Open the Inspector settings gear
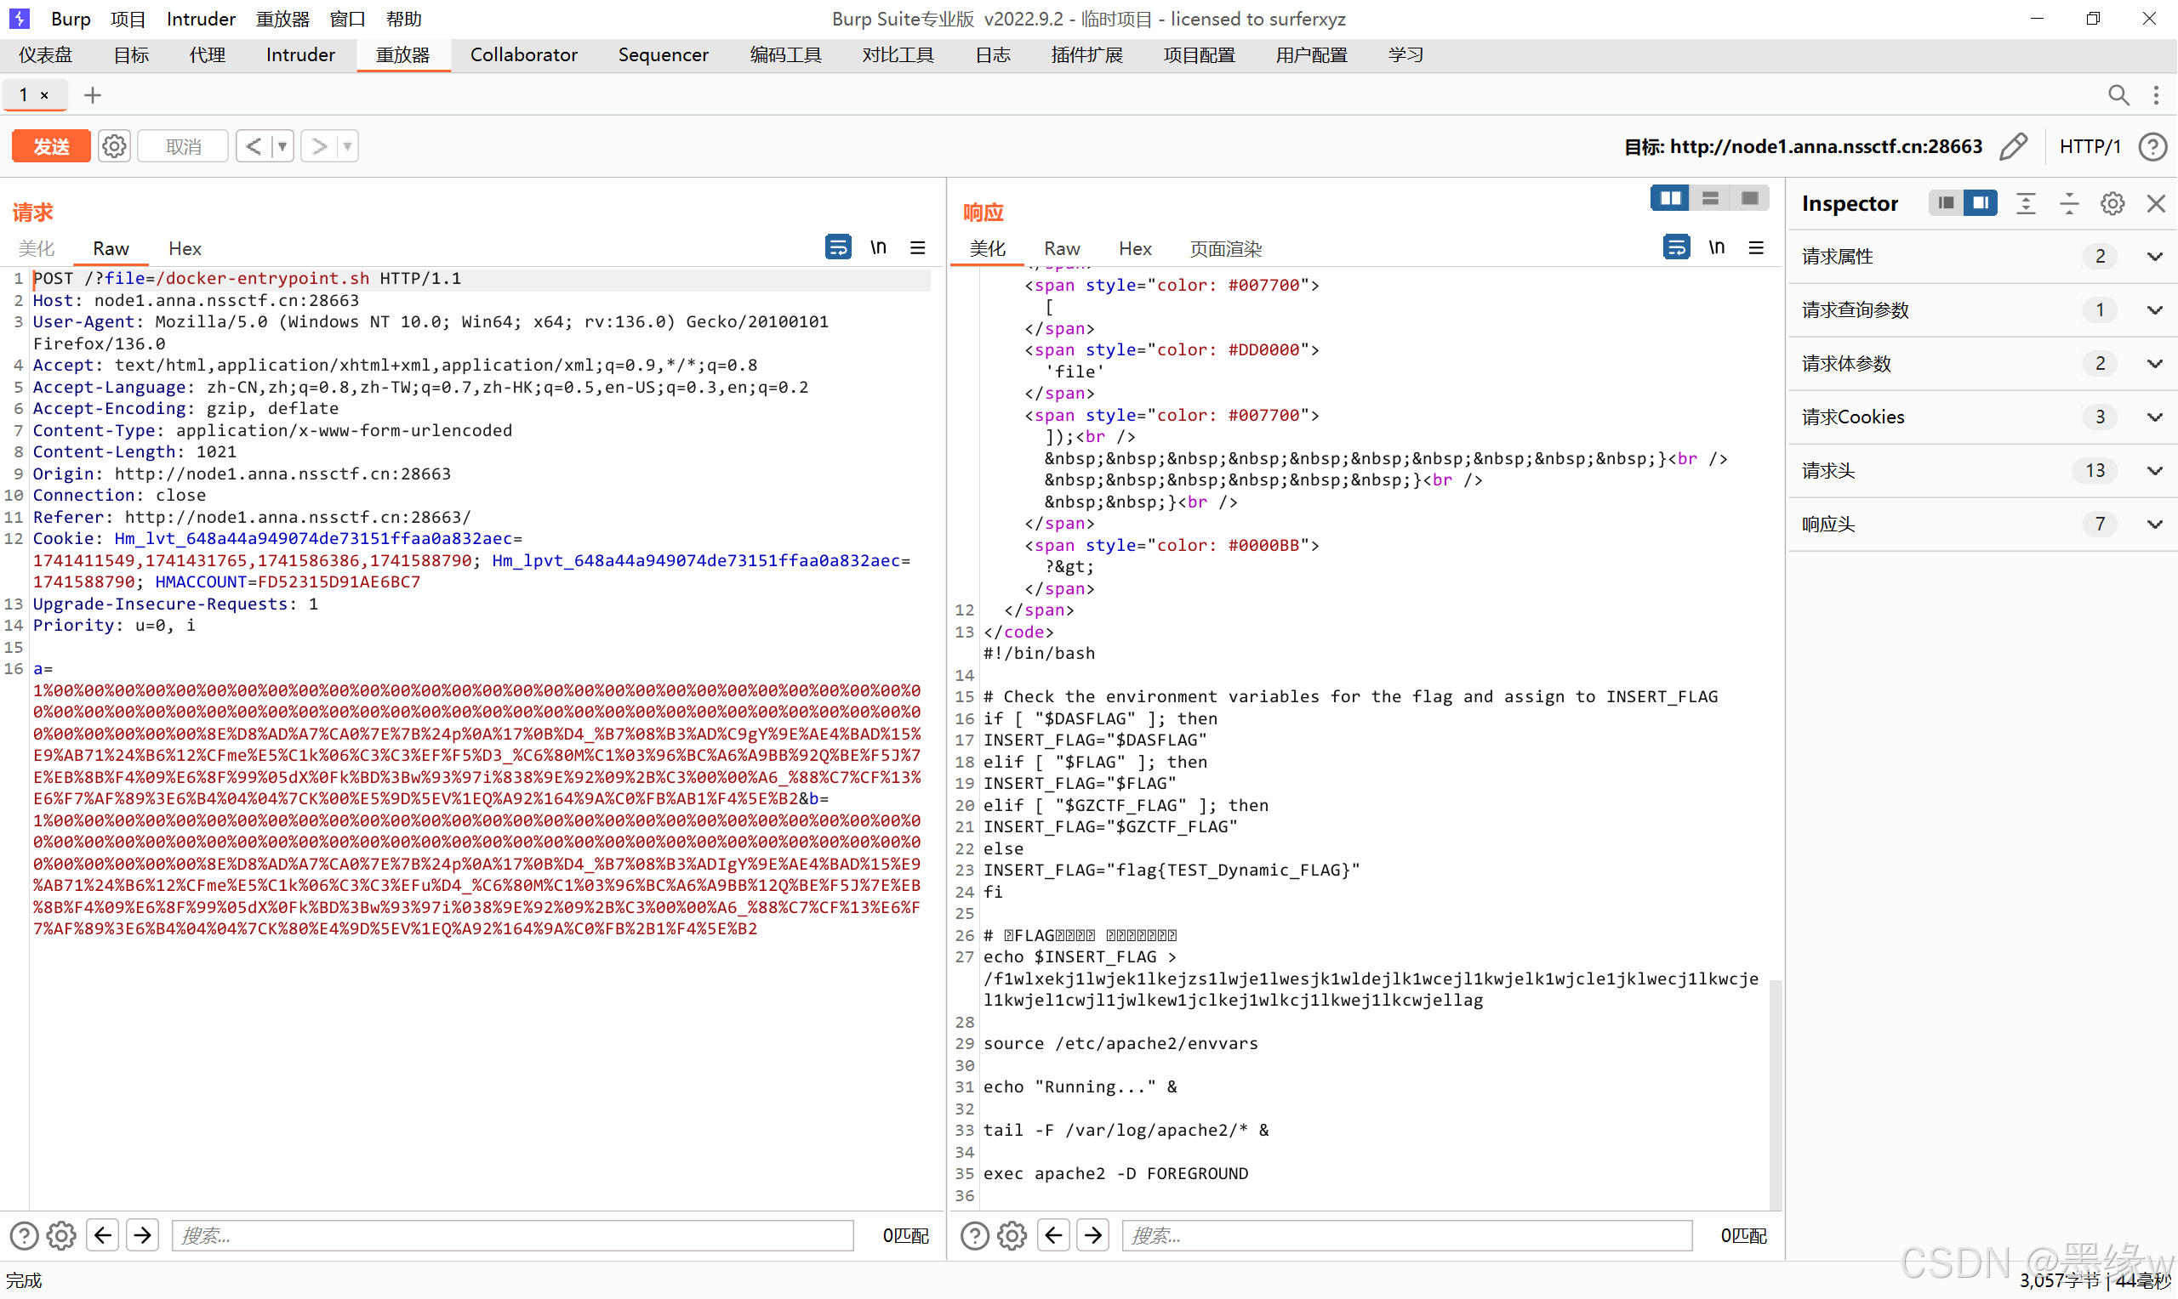Screen dimensions: 2178x1299 [2112, 203]
